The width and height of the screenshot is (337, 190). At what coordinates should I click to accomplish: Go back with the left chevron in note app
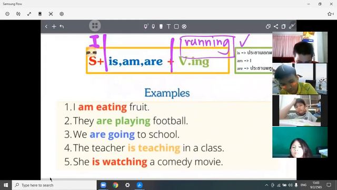(46, 26)
